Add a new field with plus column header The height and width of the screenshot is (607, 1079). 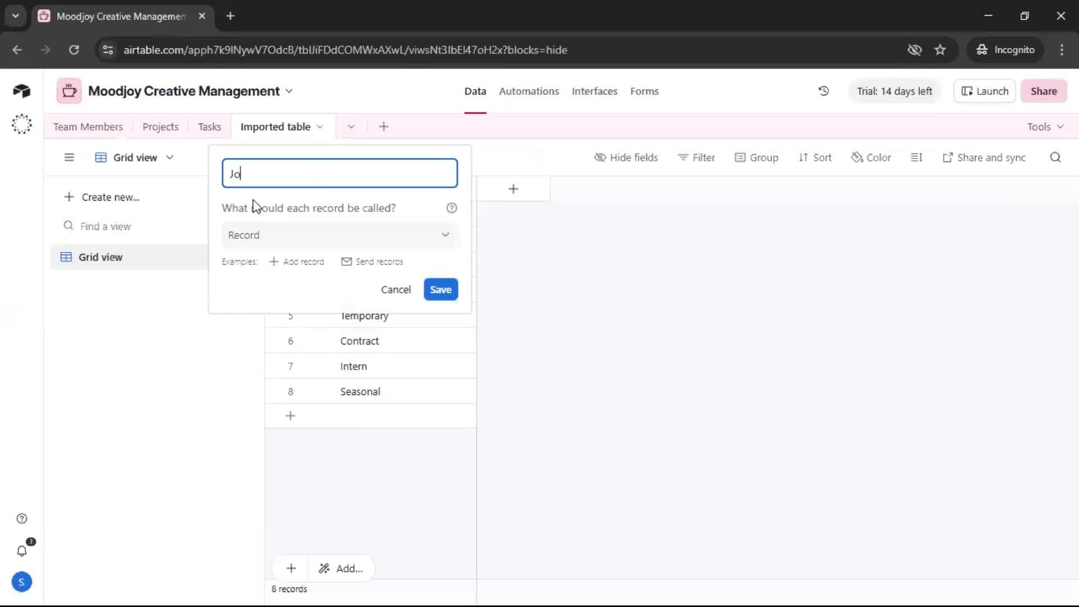coord(513,189)
